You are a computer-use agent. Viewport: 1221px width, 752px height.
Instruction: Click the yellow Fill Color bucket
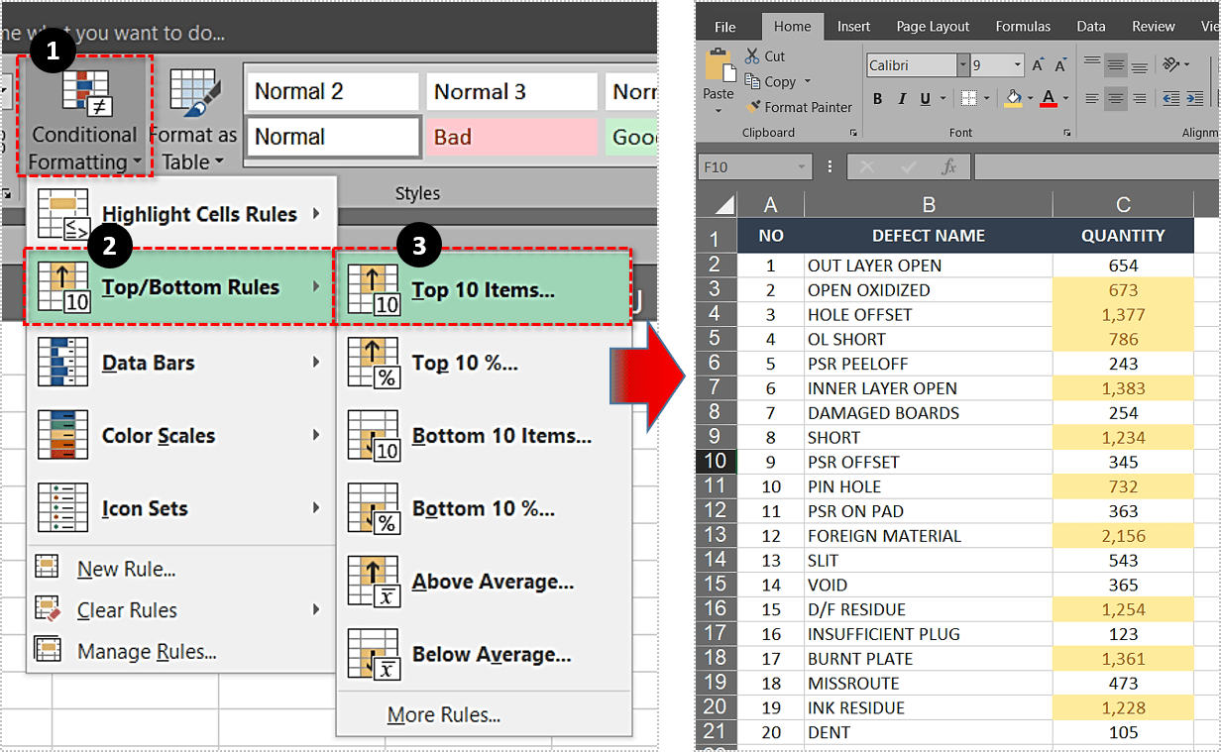1013,99
